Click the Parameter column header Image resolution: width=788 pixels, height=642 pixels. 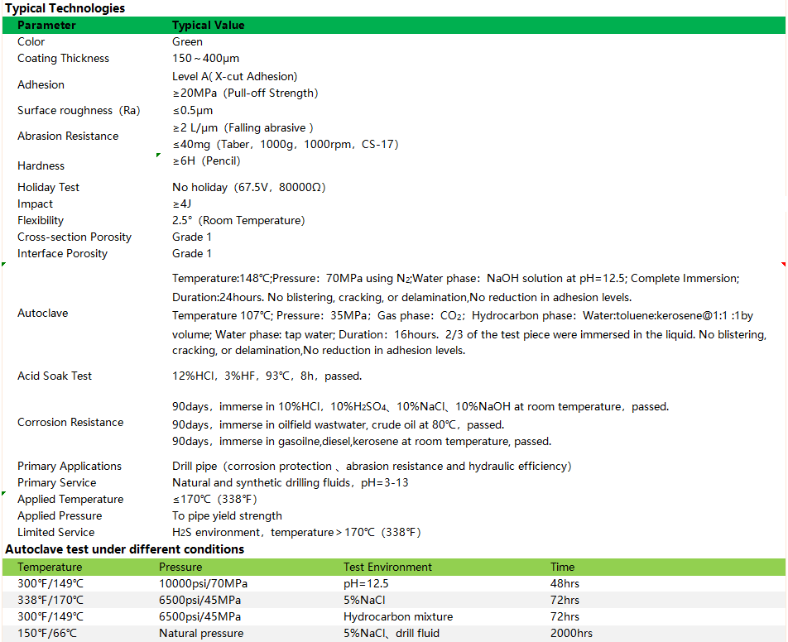click(x=46, y=25)
